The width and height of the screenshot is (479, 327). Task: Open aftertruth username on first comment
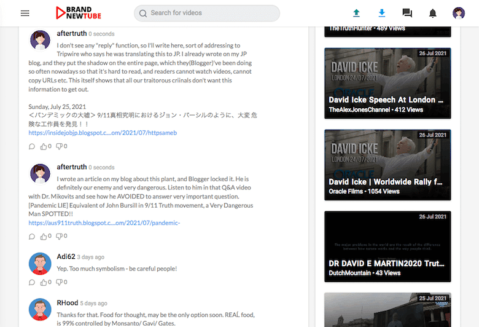pos(72,33)
